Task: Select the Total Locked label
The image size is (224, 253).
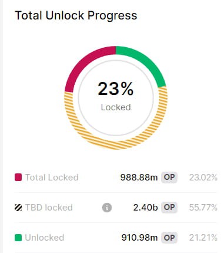Action: pos(52,178)
